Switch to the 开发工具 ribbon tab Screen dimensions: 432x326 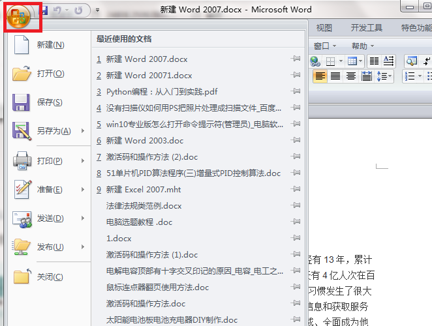pos(367,28)
